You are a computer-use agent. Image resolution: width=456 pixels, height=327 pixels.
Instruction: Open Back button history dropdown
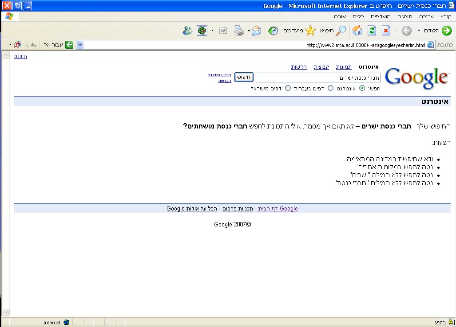(419, 31)
